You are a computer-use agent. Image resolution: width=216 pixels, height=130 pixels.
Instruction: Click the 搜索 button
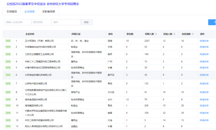tap(86, 22)
